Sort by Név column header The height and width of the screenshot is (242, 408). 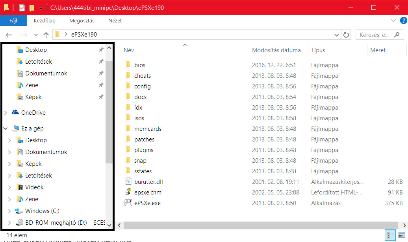coord(129,50)
